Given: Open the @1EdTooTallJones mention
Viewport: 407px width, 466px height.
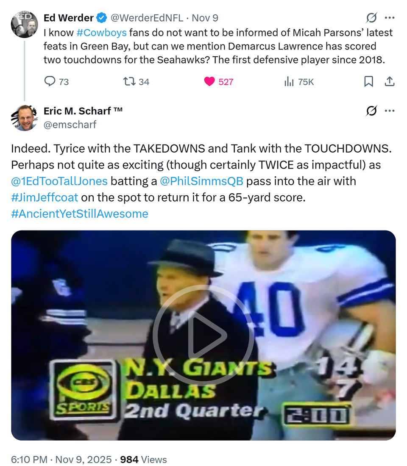Looking at the screenshot, I should (x=59, y=181).
